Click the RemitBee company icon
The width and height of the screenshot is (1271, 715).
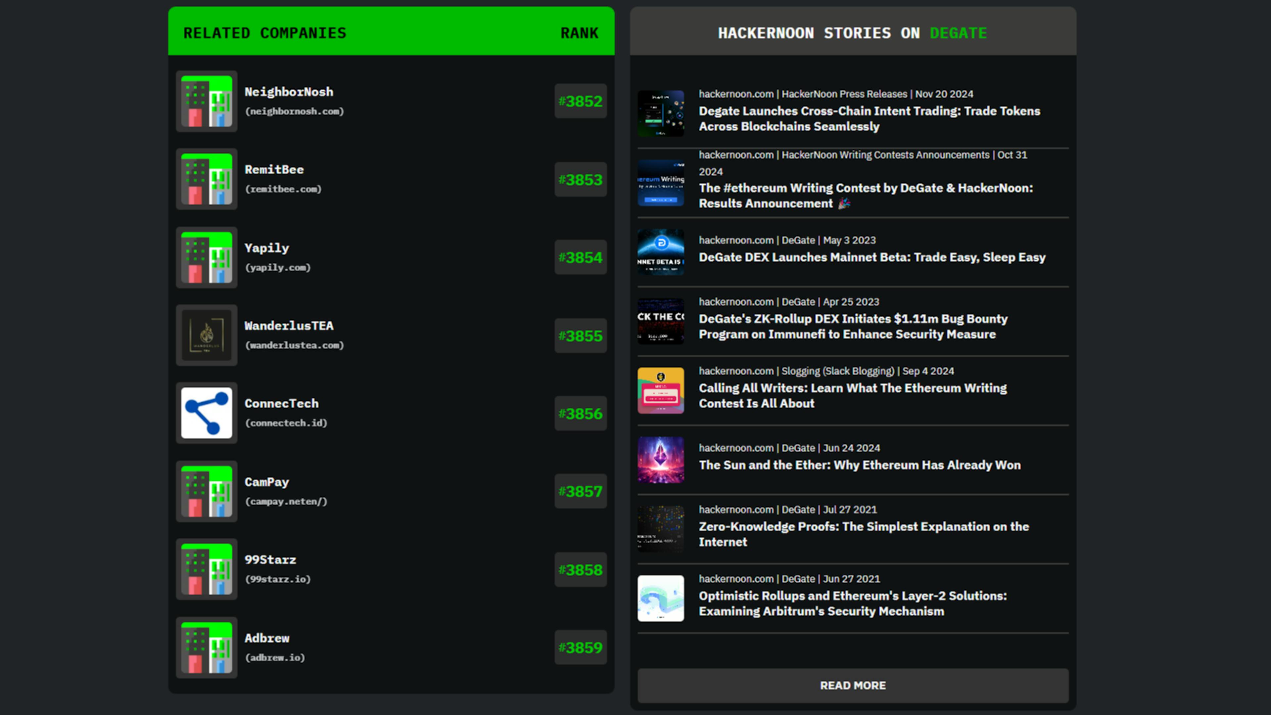[207, 179]
